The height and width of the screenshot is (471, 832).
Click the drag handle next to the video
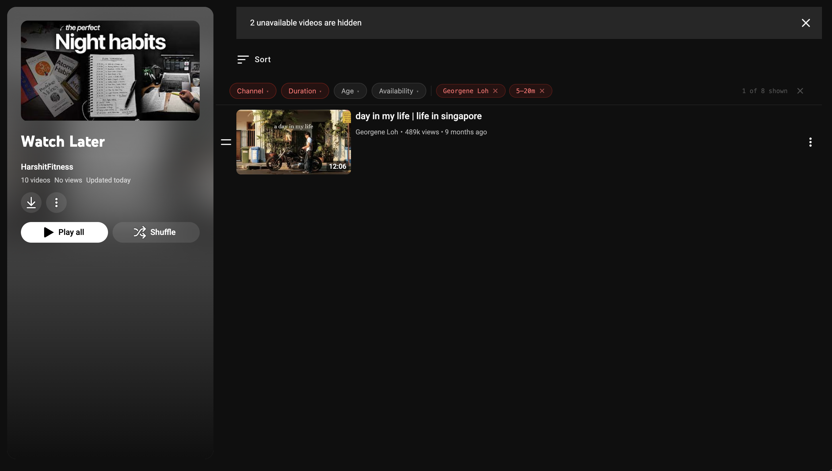click(x=226, y=142)
